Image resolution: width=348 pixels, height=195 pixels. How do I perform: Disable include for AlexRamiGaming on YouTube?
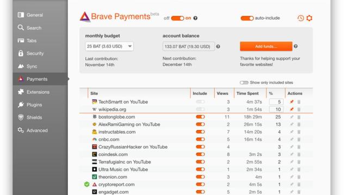200,124
